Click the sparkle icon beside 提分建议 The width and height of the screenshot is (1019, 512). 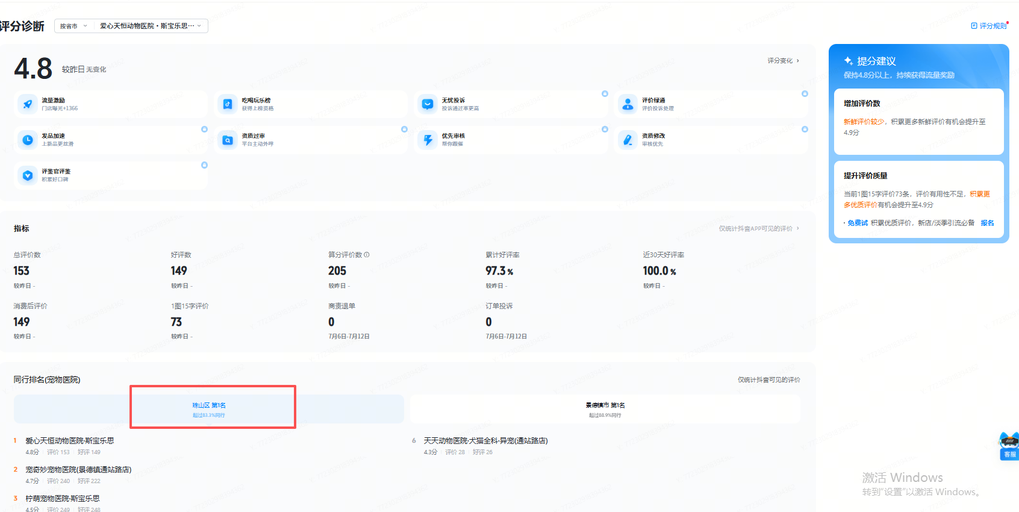coord(849,61)
